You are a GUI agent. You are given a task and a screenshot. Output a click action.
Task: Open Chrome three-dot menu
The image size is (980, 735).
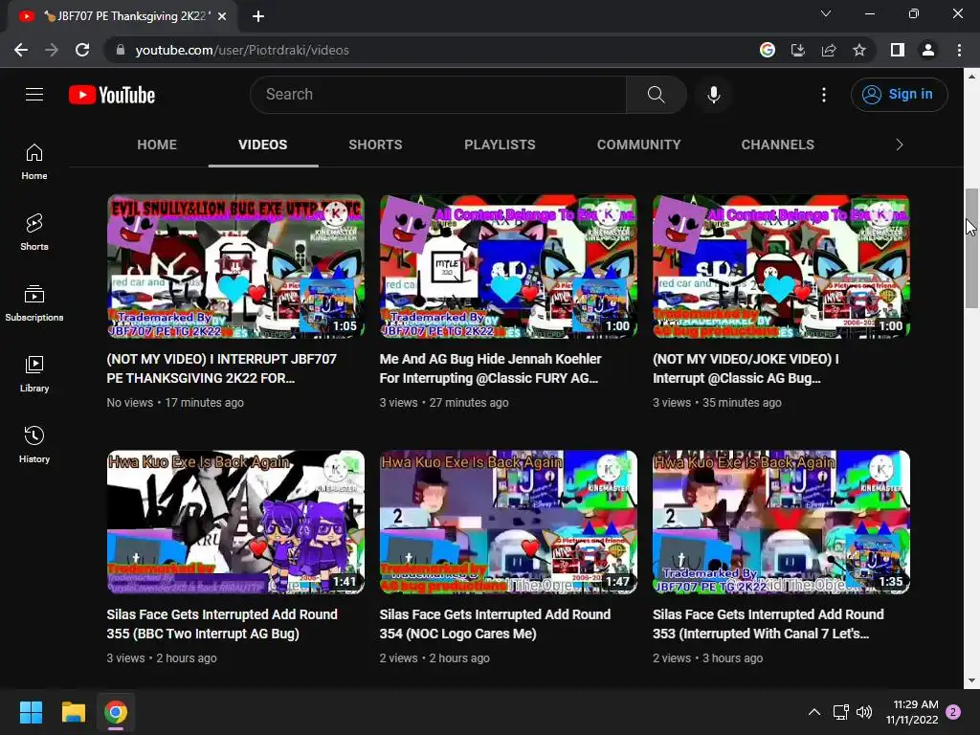click(x=959, y=50)
